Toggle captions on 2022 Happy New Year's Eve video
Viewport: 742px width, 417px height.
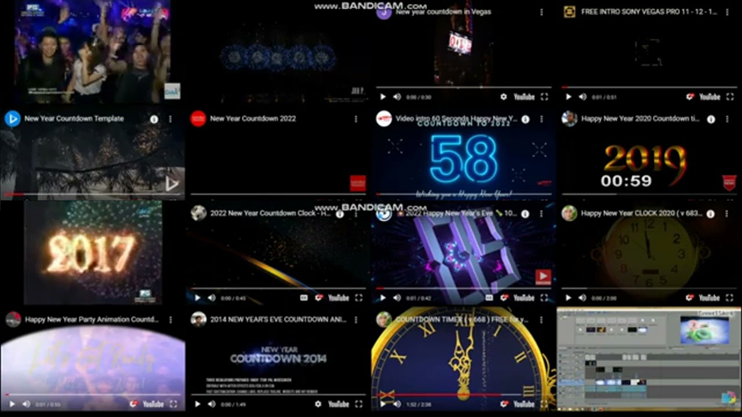(489, 298)
